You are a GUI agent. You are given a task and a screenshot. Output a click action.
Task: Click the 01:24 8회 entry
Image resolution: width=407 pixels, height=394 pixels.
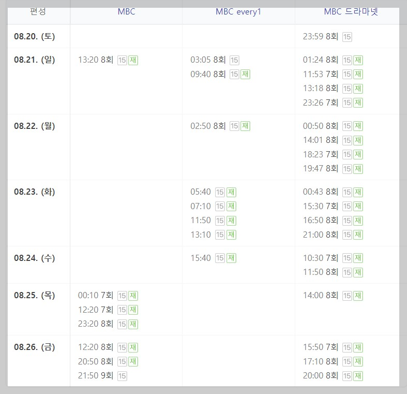coord(321,60)
